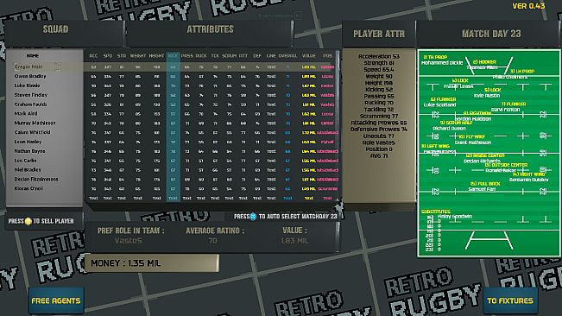Click the Scrumming 77 attribute line
This screenshot has width=562, height=316.
coord(378,116)
